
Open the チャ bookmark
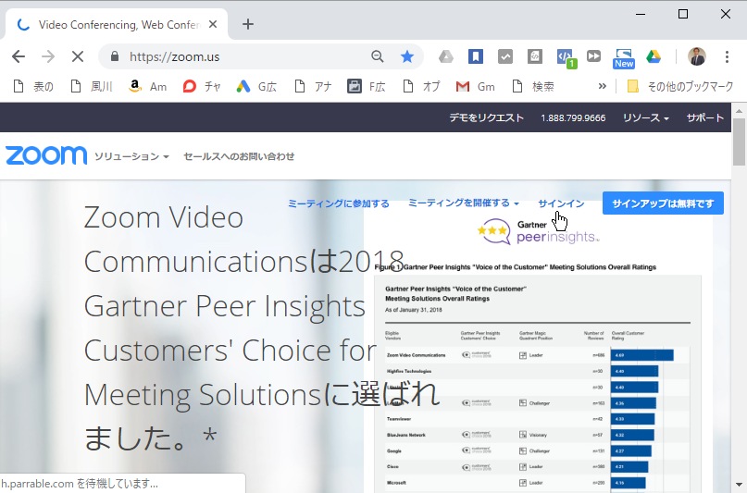click(202, 87)
